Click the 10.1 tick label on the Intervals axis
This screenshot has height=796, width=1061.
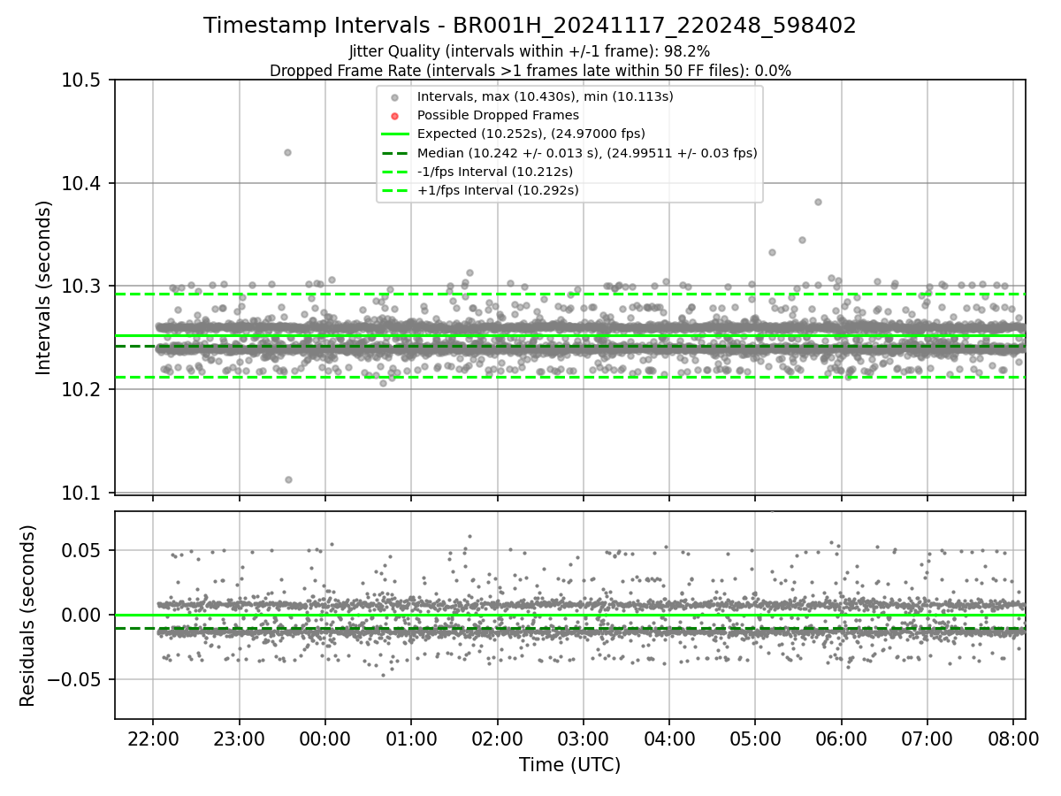[83, 493]
